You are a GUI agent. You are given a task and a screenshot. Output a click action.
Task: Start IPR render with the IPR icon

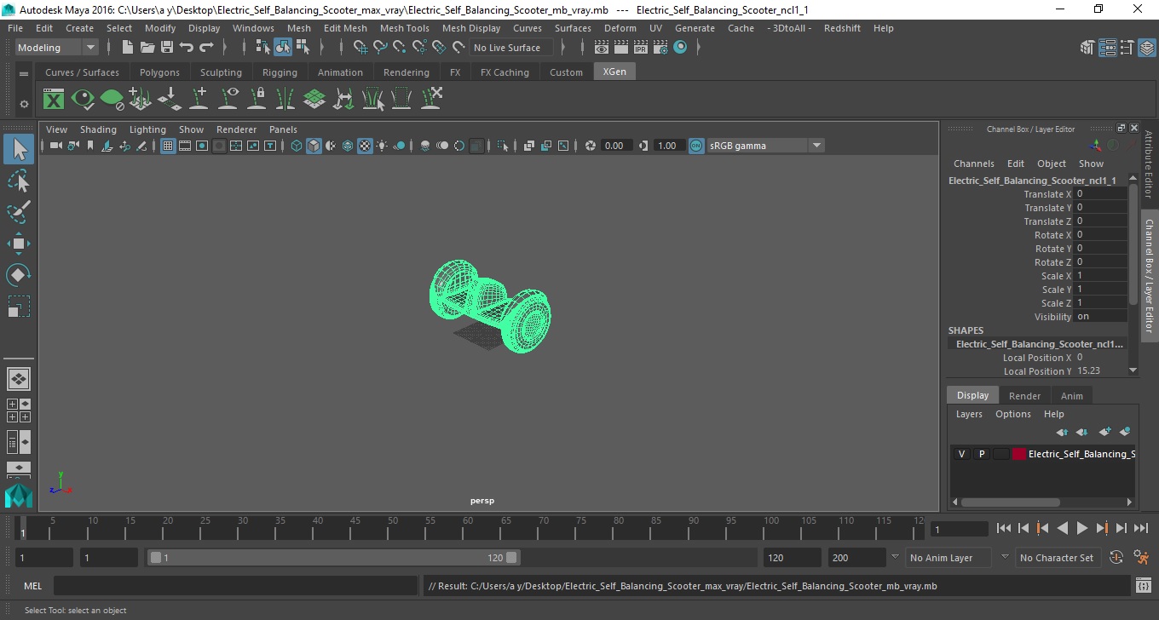(641, 48)
